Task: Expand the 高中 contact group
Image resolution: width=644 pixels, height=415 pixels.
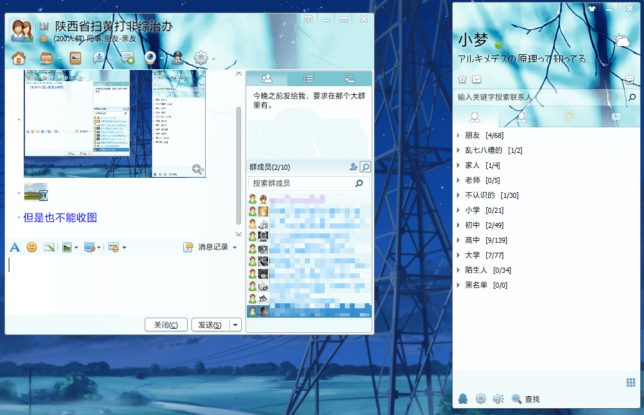Action: click(x=473, y=240)
